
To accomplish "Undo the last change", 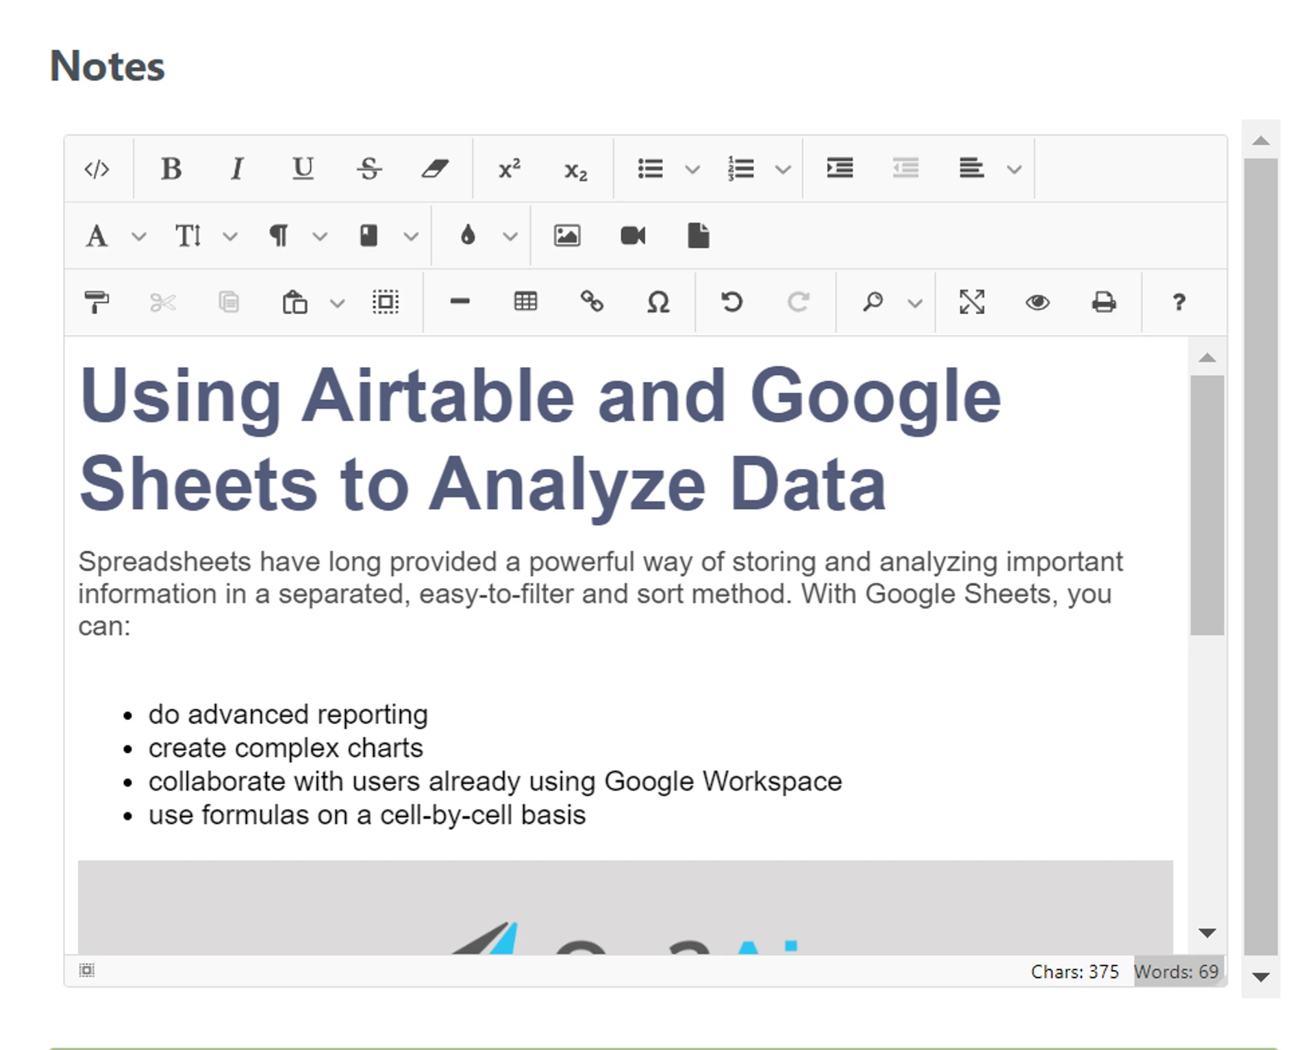I will [731, 302].
